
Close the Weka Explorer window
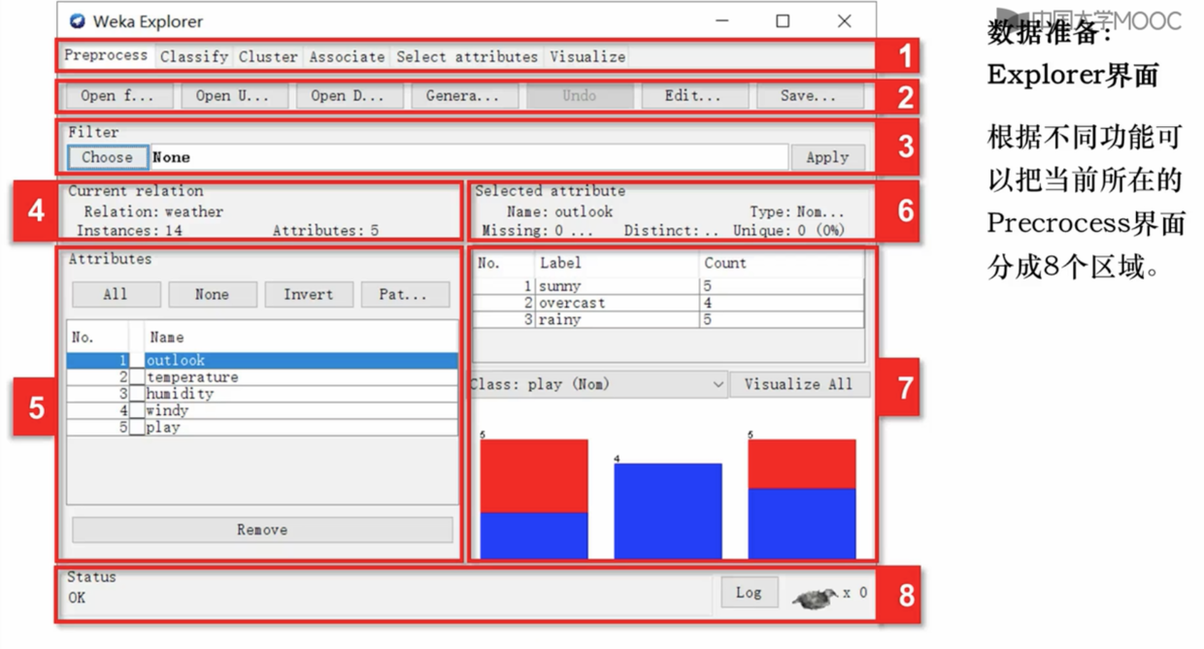[844, 20]
